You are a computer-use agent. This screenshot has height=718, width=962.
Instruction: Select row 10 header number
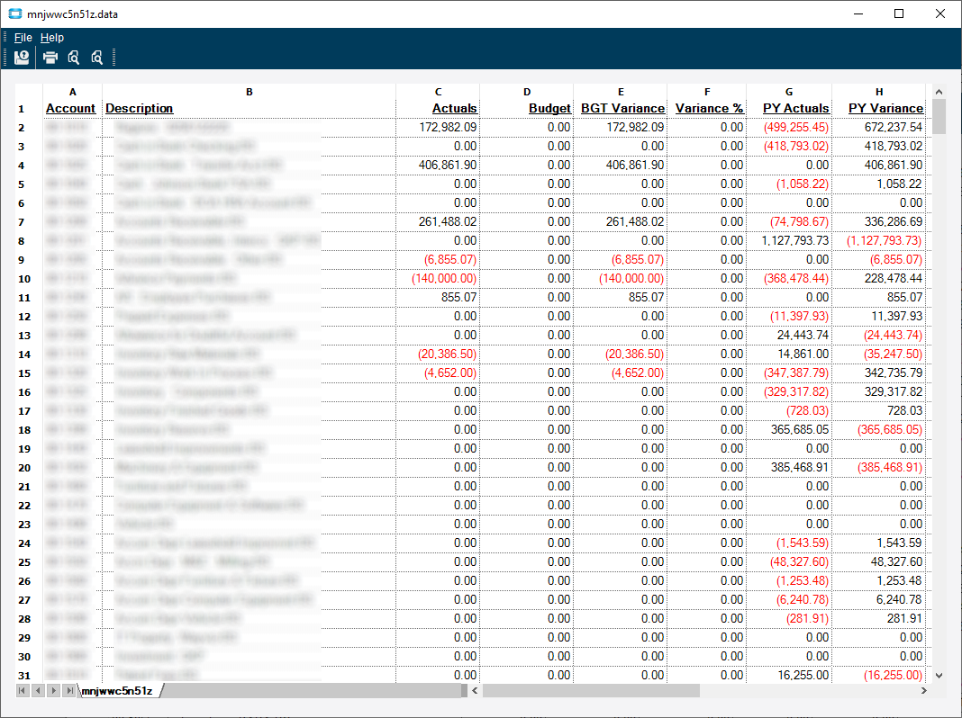(x=24, y=279)
